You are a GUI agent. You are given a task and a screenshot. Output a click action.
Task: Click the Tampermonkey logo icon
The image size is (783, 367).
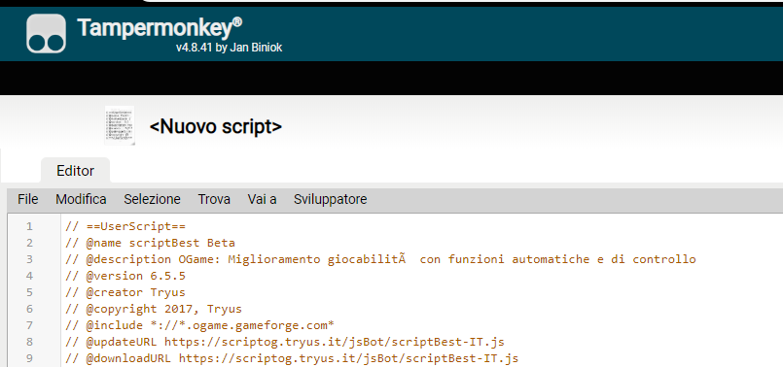point(46,33)
